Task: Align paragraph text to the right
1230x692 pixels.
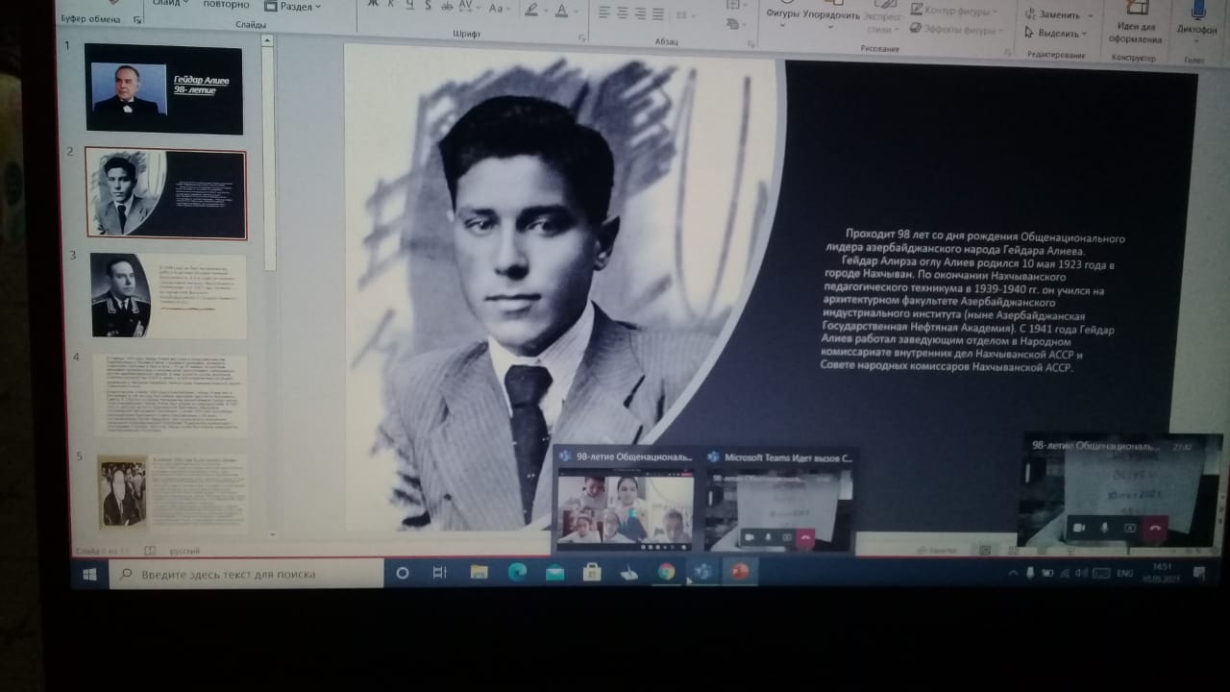Action: click(x=640, y=13)
